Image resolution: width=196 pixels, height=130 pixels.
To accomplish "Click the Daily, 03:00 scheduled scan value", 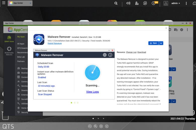I will [x=43, y=67].
